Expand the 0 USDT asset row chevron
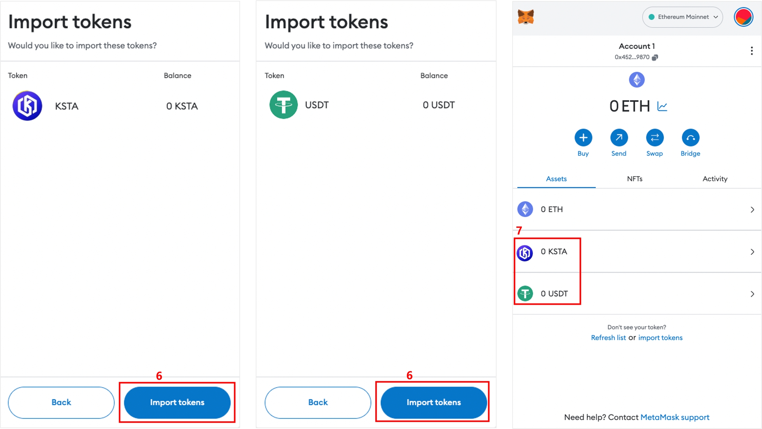Viewport: 762px width, 429px height. pyautogui.click(x=752, y=294)
